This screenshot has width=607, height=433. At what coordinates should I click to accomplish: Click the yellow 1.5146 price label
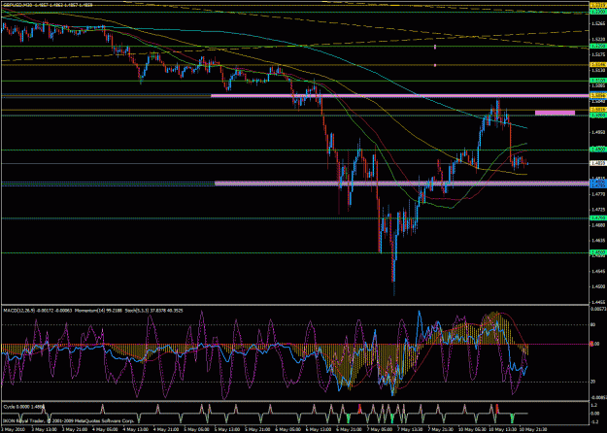[x=597, y=65]
